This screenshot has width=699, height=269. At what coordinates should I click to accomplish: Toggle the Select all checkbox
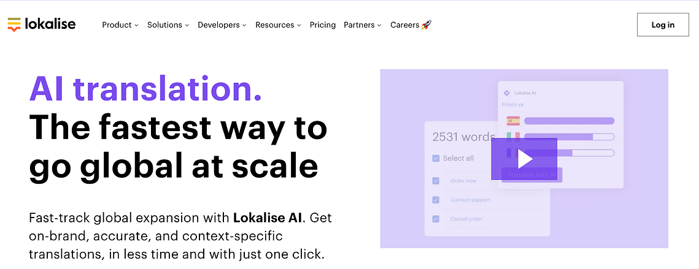[x=436, y=158]
